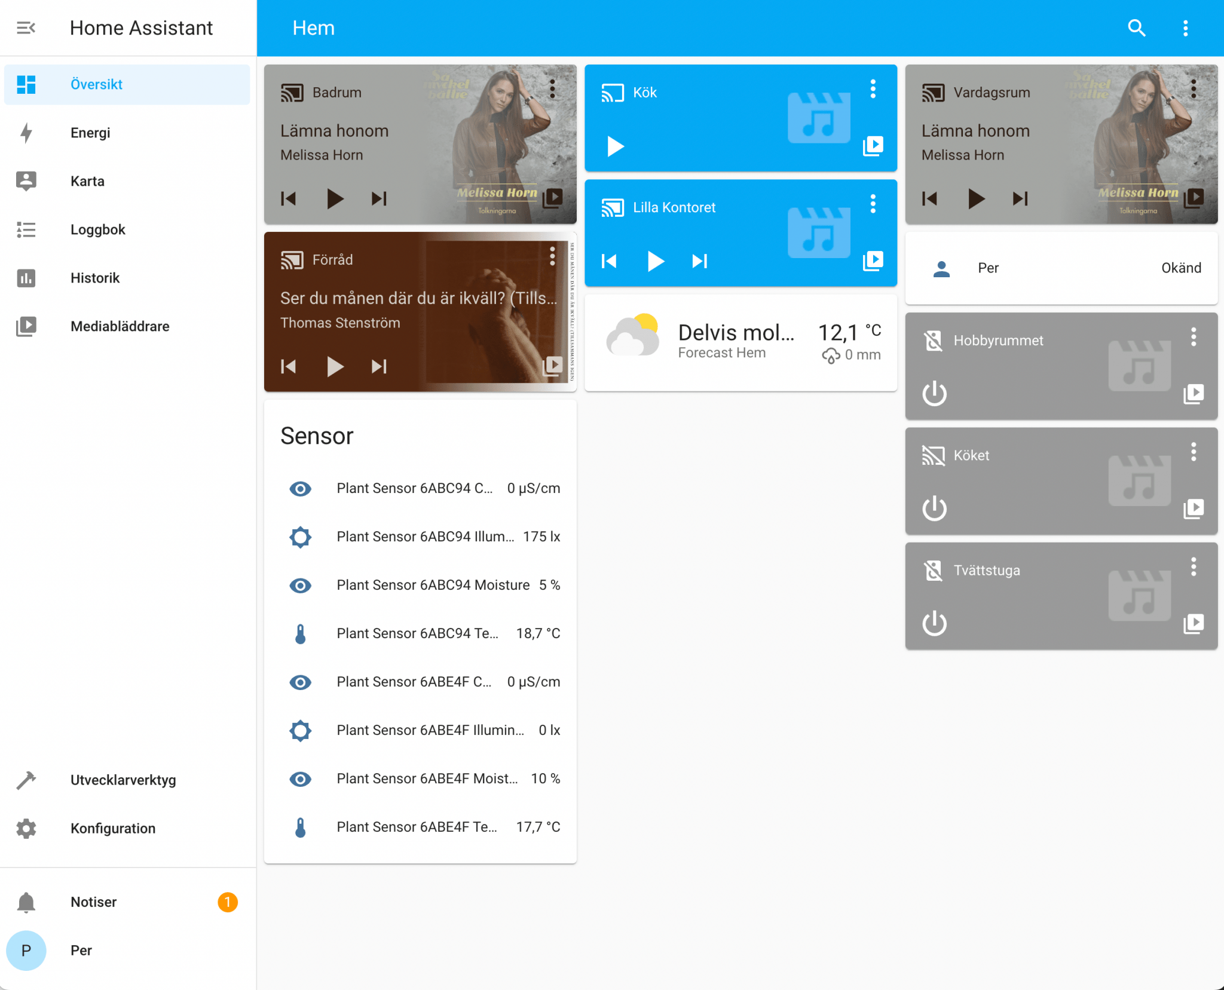
Task: Click the Badrum cast icon
Action: point(292,93)
